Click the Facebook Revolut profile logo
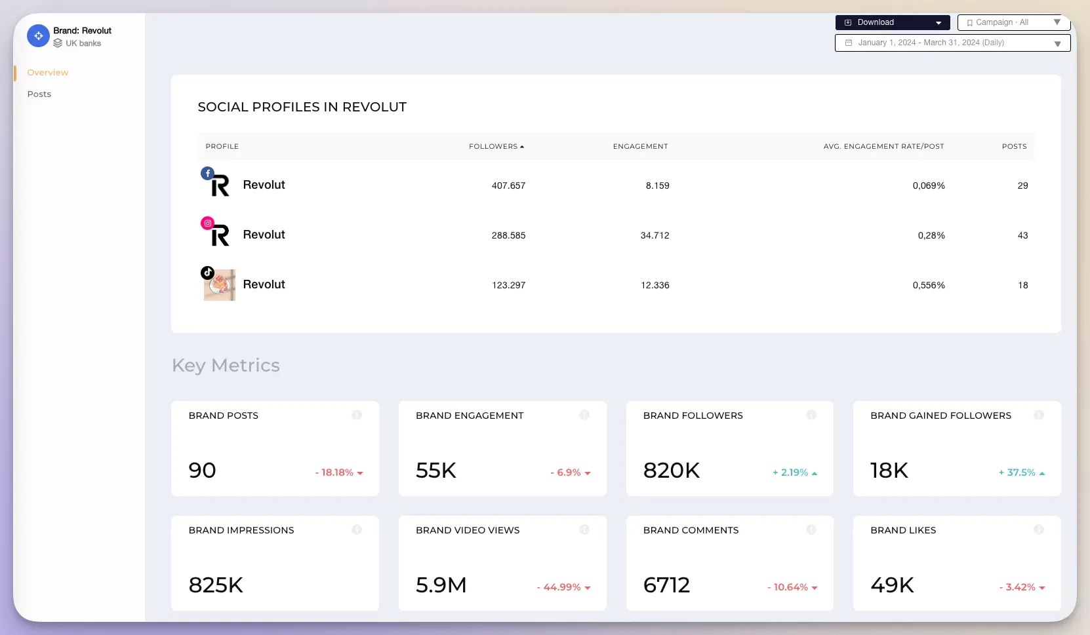This screenshot has height=635, width=1090. [x=220, y=185]
